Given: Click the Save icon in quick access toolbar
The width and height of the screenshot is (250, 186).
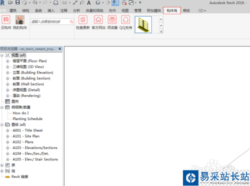Looking at the screenshot, I should tap(17, 2).
